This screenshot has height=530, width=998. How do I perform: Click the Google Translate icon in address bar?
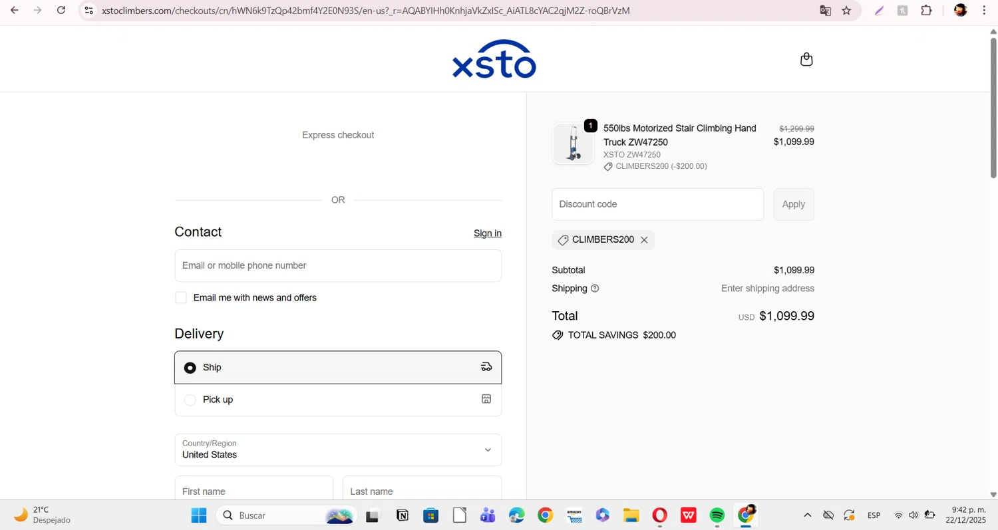(x=825, y=11)
